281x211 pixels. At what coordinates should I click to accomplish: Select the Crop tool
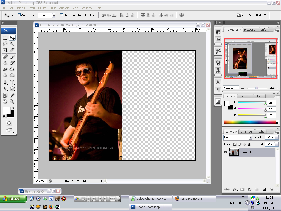(5, 50)
